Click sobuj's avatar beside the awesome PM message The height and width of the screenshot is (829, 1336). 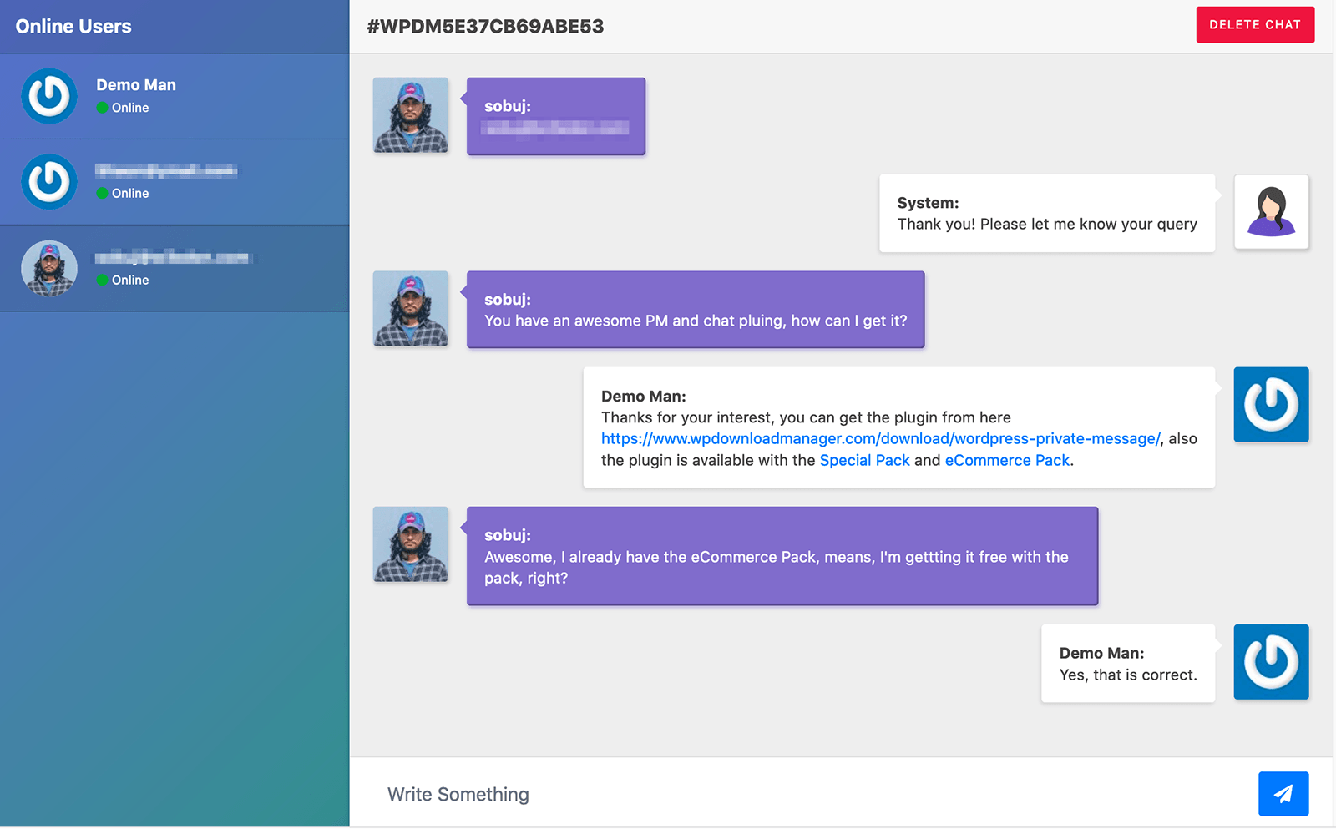(410, 309)
